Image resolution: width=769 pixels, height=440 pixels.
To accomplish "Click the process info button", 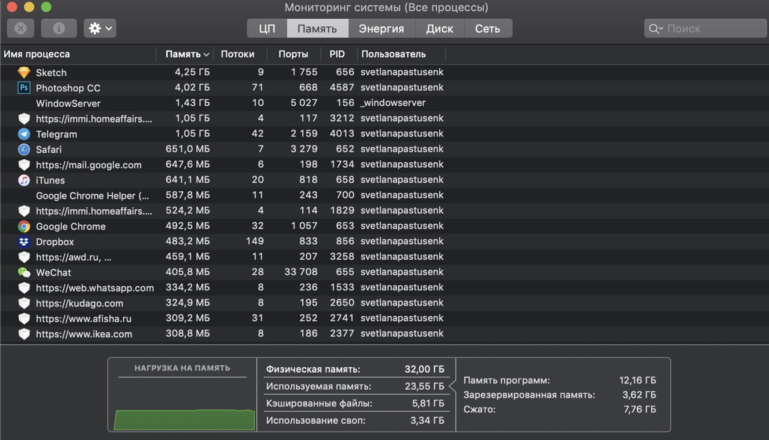I will coord(59,28).
